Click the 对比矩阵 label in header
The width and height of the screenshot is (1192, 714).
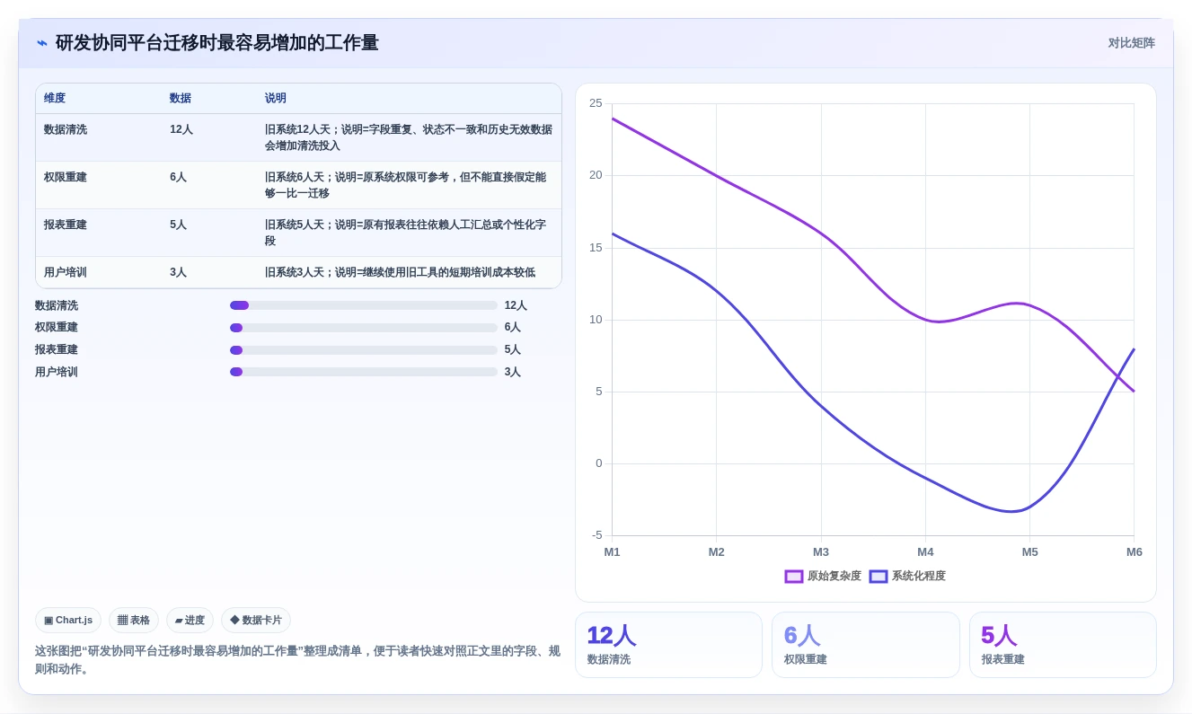tap(1131, 43)
